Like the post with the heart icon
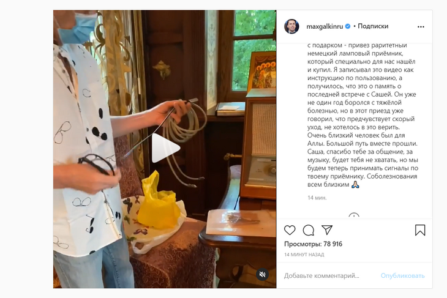Viewport: 447px width, 298px height. pyautogui.click(x=290, y=230)
